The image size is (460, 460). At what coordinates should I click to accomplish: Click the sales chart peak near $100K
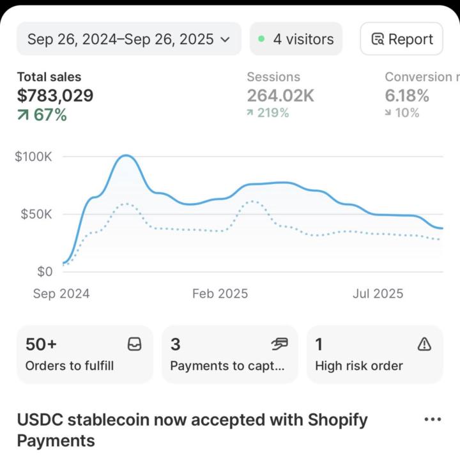126,156
